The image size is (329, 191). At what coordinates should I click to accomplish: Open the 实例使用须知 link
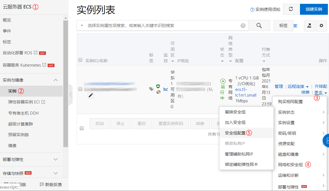[268, 10]
